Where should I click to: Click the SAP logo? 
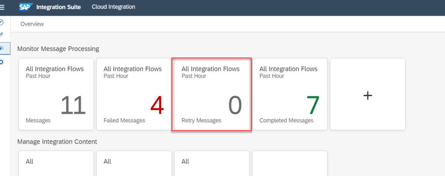pyautogui.click(x=26, y=7)
